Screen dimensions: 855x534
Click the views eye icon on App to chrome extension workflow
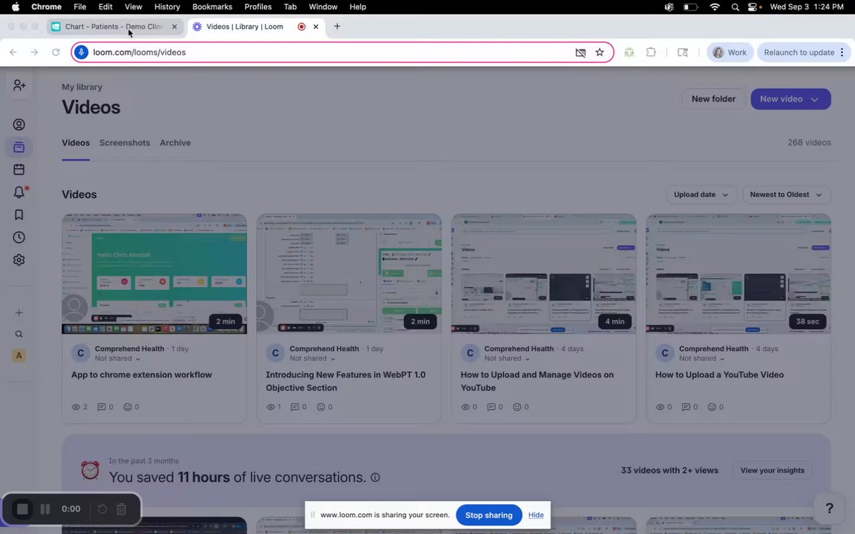tap(75, 407)
